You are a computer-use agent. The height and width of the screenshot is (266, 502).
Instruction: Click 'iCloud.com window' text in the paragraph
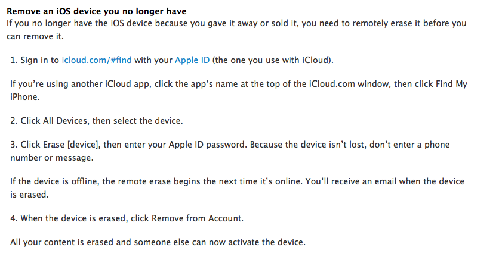point(349,84)
